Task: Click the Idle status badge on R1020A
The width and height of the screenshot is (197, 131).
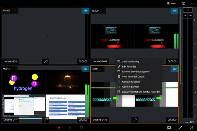Action: 85,11
